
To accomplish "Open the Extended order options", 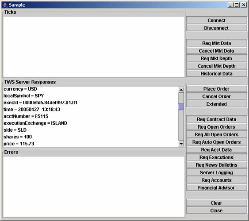I will (x=217, y=104).
